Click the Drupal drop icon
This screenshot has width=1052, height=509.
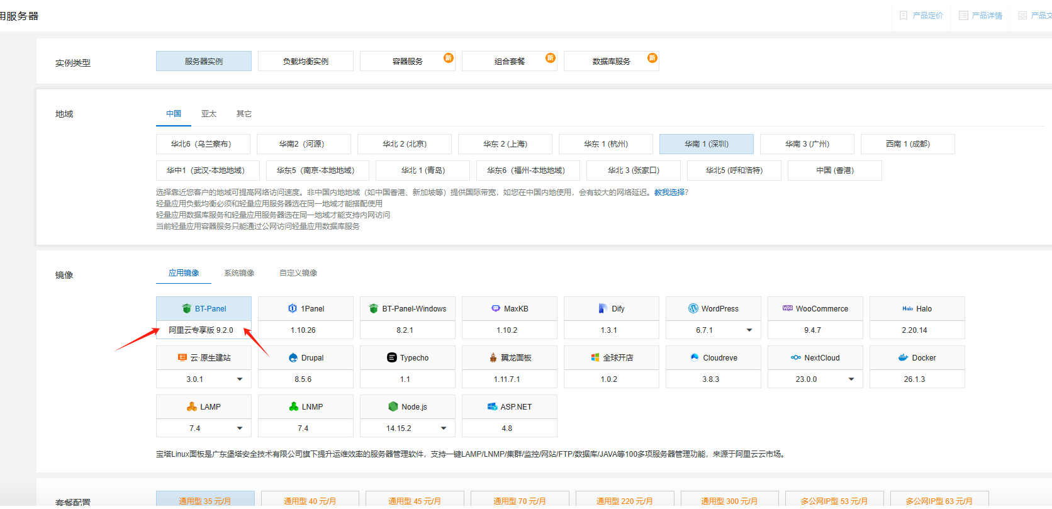pos(293,357)
